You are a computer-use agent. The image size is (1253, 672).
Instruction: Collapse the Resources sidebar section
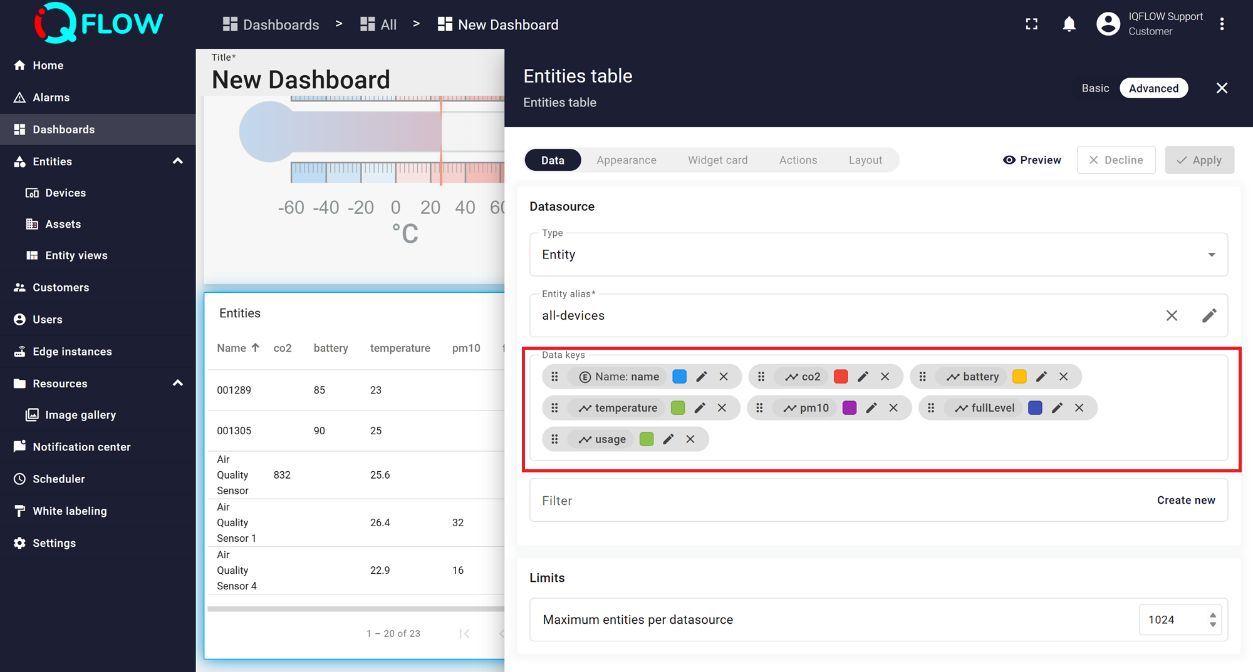click(178, 383)
